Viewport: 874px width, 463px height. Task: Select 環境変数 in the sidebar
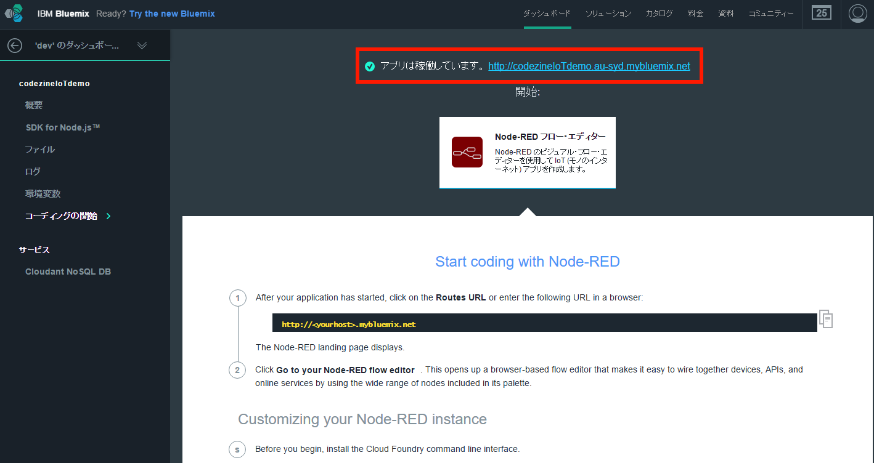(x=43, y=194)
